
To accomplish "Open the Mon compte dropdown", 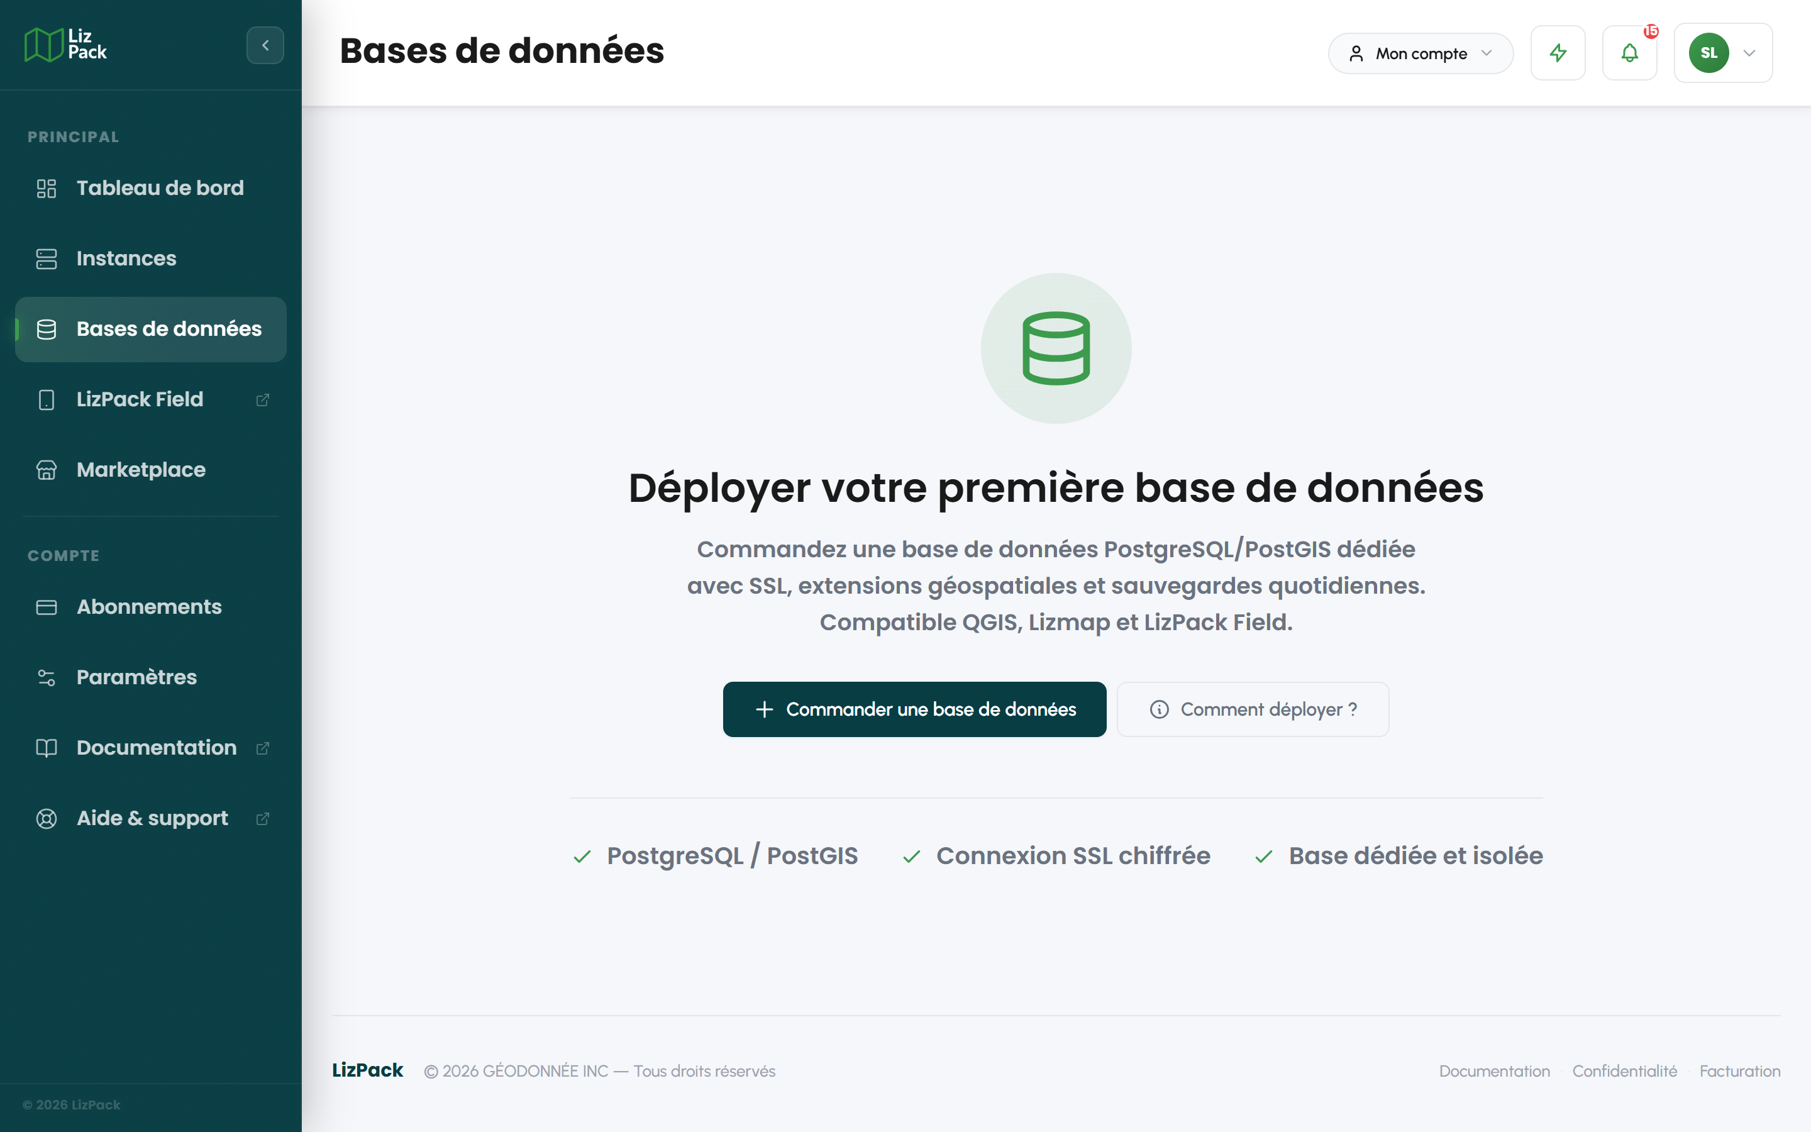I will click(1421, 53).
